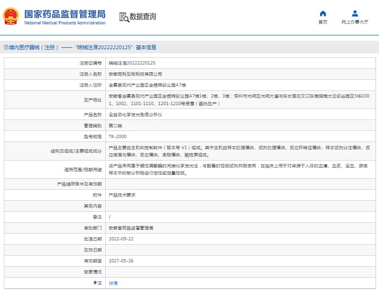Viewport: 379px width, 292px height.
Task: Click the remark value slash
Action: click(x=110, y=217)
